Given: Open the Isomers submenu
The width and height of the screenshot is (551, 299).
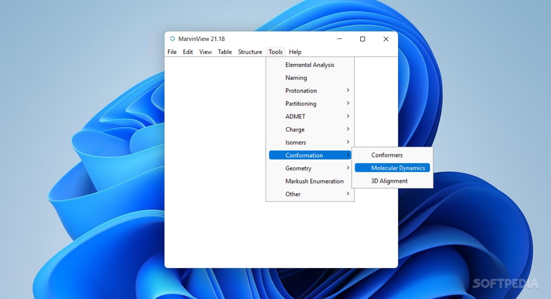Looking at the screenshot, I should (x=310, y=142).
